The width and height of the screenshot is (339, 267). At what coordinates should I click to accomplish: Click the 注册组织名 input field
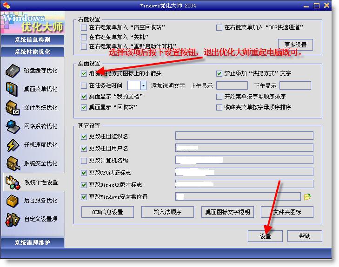click(x=244, y=136)
